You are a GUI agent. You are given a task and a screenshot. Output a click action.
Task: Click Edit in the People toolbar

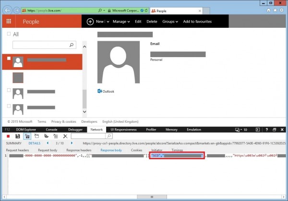click(138, 22)
